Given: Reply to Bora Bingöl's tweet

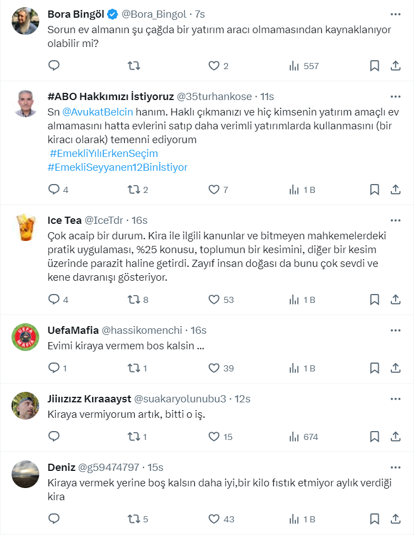Looking at the screenshot, I should (x=54, y=66).
